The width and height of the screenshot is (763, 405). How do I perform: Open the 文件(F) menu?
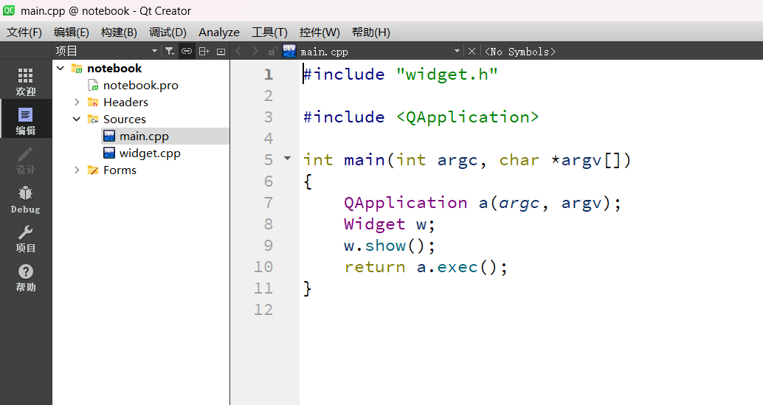24,32
